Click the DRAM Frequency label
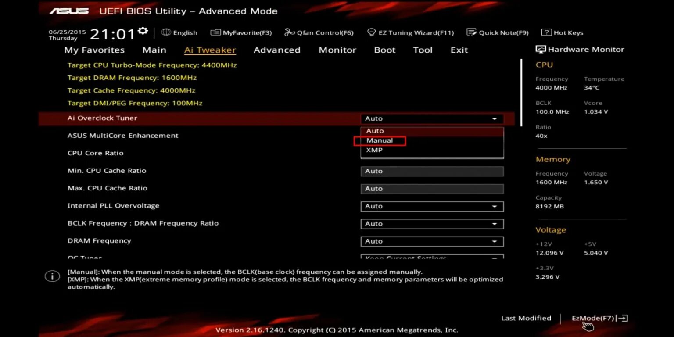This screenshot has width=674, height=337. (x=99, y=241)
